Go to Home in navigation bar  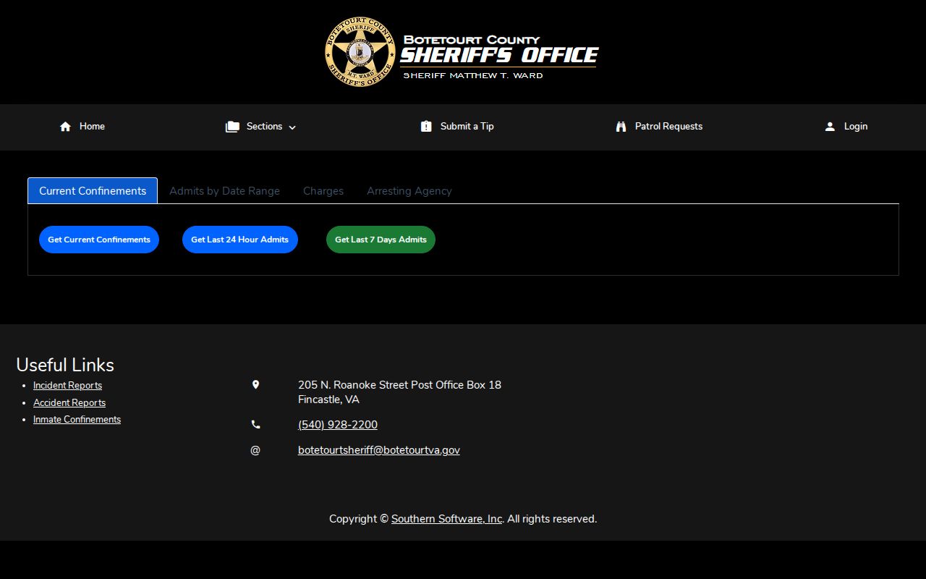tap(92, 127)
